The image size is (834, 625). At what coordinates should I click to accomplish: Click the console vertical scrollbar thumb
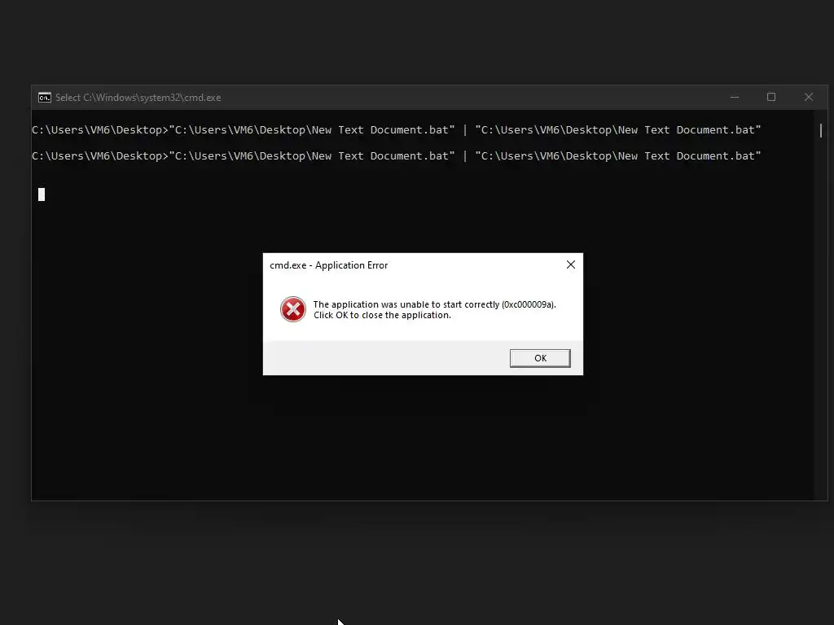821,130
